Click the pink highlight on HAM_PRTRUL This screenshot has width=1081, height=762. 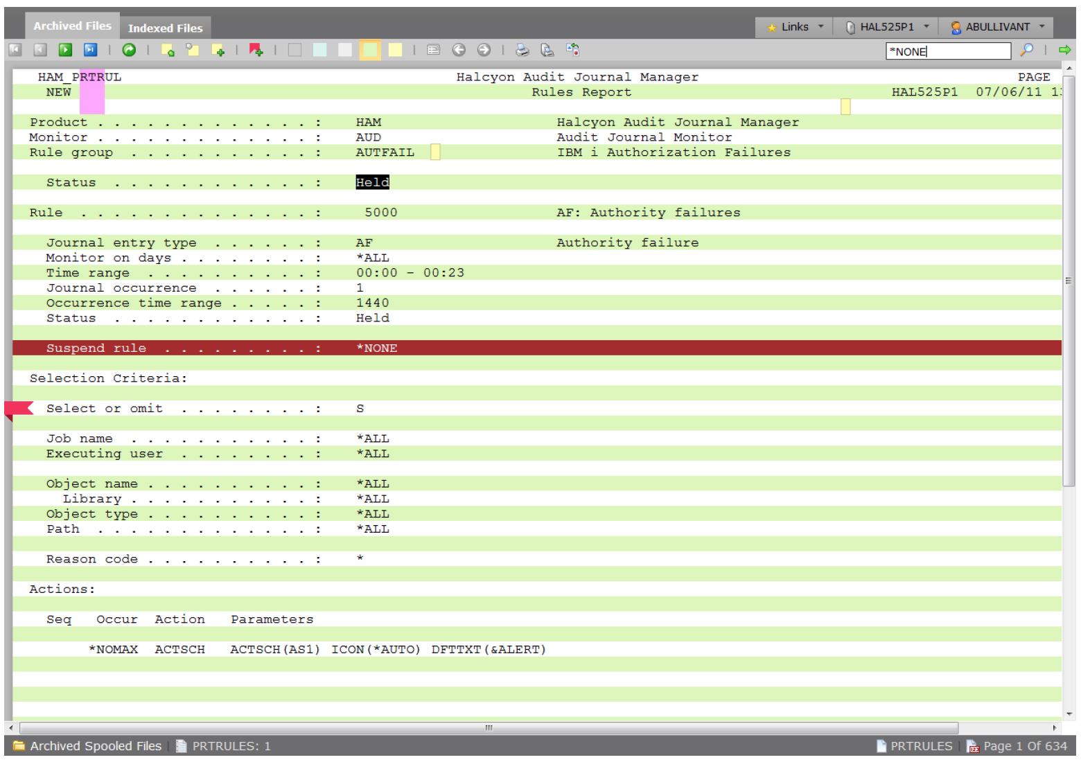tap(92, 91)
